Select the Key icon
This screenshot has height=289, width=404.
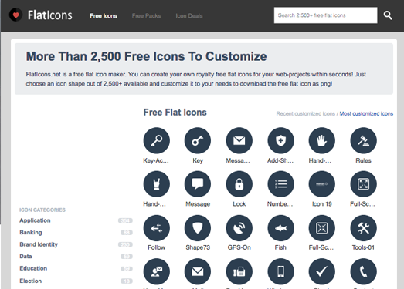198,140
